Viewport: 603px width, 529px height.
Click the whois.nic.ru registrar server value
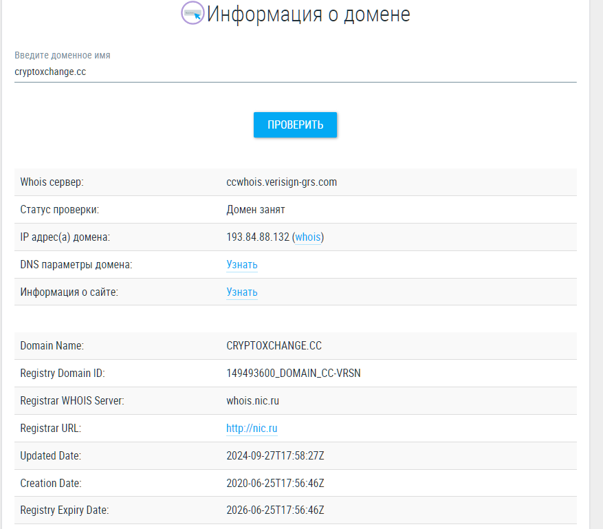(252, 401)
